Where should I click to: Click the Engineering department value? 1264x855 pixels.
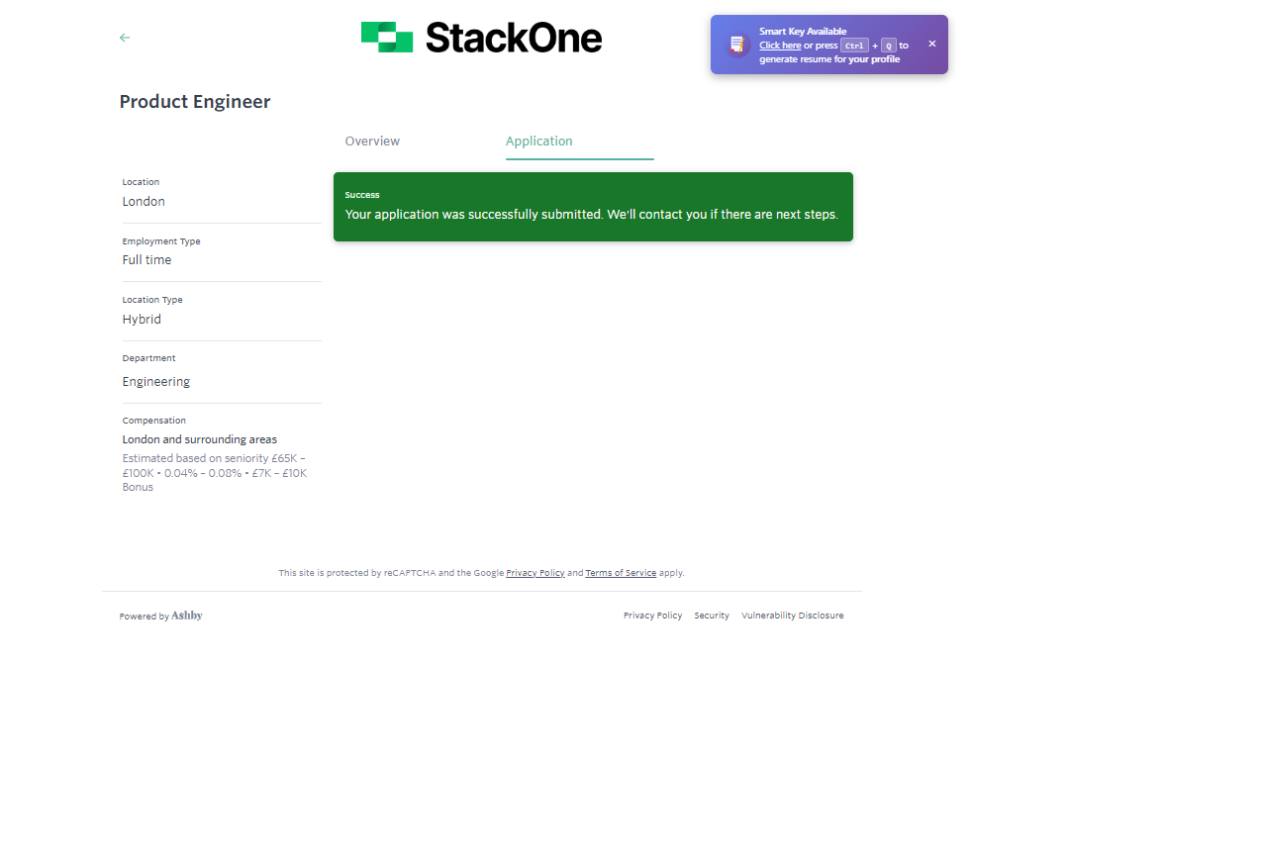[156, 382]
